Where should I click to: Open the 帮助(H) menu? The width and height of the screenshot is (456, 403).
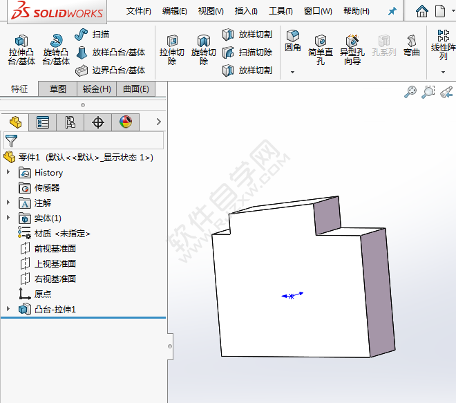(357, 11)
